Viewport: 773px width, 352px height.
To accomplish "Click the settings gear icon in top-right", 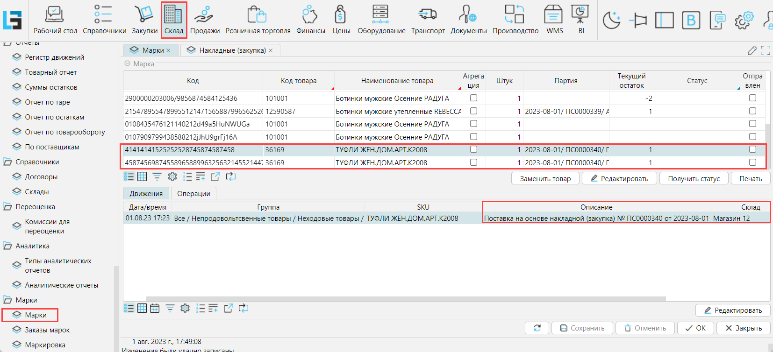I will coord(744,21).
